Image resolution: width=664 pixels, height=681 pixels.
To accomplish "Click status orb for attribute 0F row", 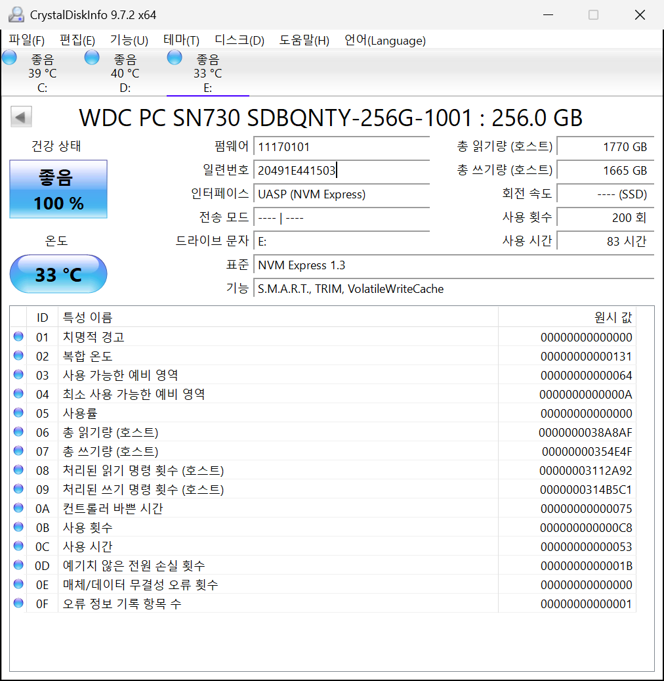I will coord(18,604).
